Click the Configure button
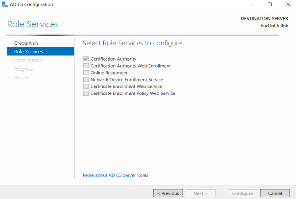 pos(242,193)
